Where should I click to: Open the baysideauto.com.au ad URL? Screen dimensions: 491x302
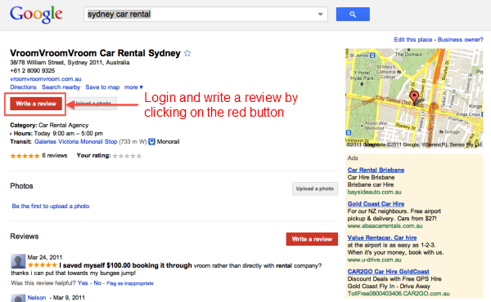pos(374,192)
